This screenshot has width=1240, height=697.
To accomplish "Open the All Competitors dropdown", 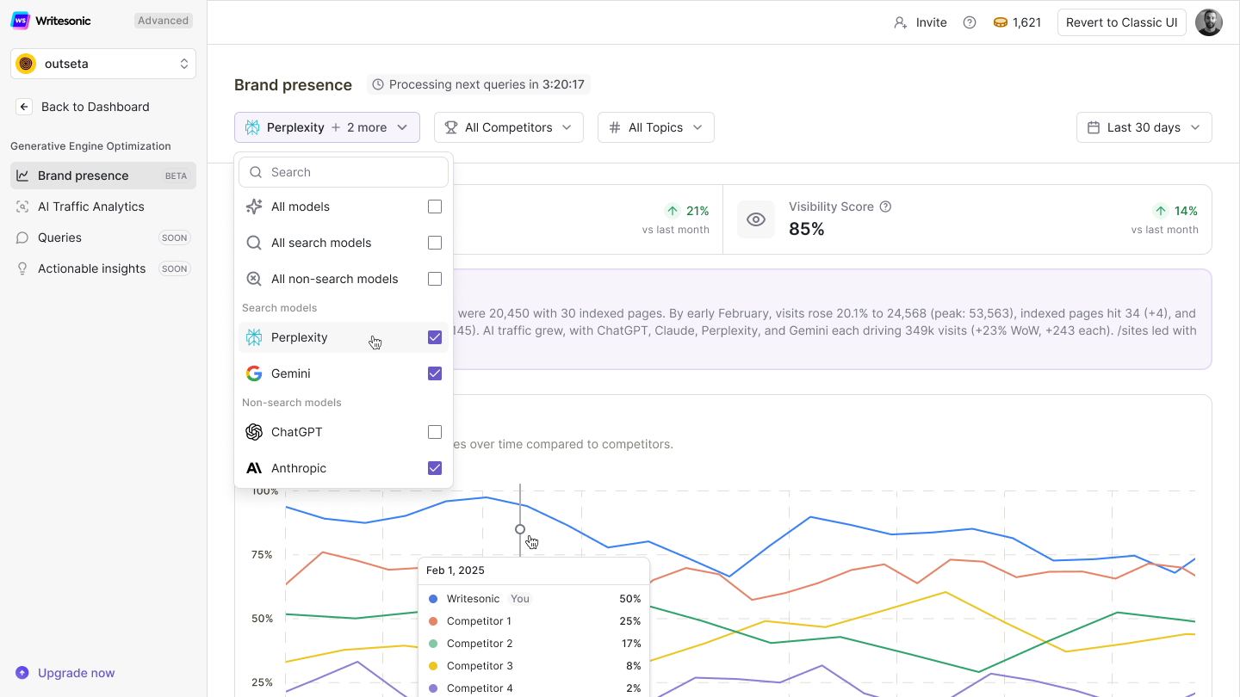I will pos(509,127).
